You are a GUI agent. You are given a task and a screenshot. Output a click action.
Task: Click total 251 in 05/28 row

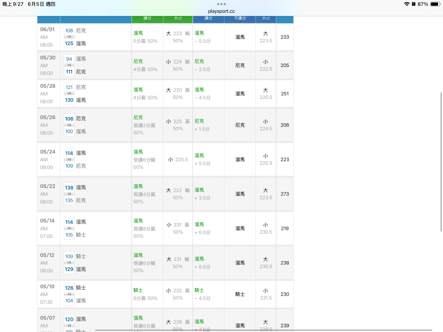(285, 93)
